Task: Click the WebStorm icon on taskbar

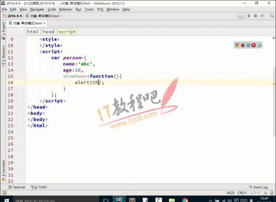Action: click(x=119, y=200)
